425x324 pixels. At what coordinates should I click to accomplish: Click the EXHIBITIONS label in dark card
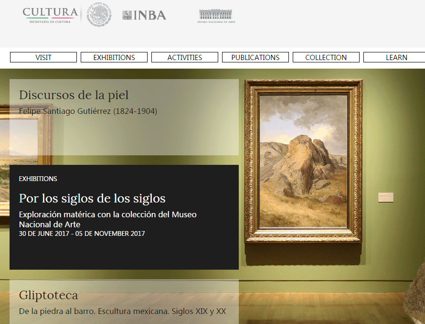click(x=38, y=179)
